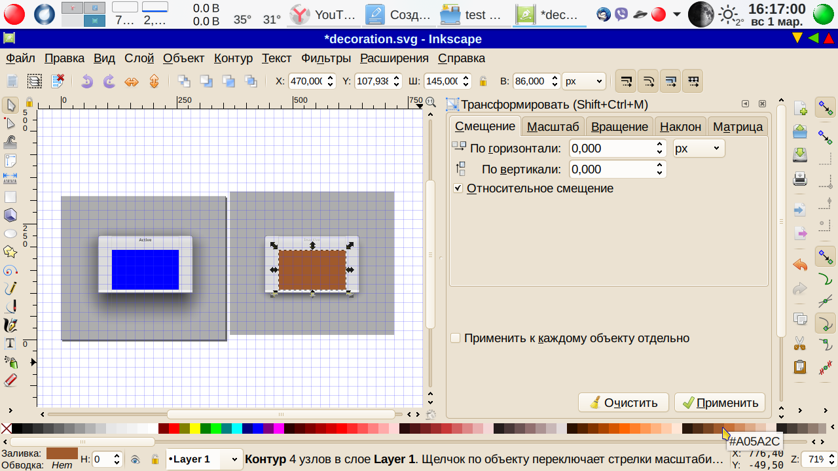Enable Применить к каждому объекту отдельно
Image resolution: width=838 pixels, height=471 pixels.
tap(456, 338)
